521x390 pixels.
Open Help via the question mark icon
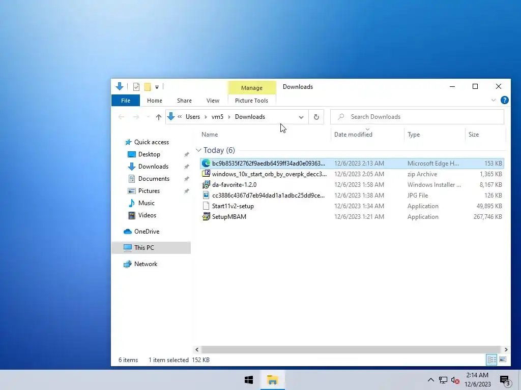504,100
